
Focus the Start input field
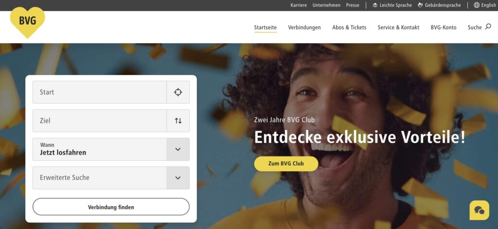(x=99, y=92)
